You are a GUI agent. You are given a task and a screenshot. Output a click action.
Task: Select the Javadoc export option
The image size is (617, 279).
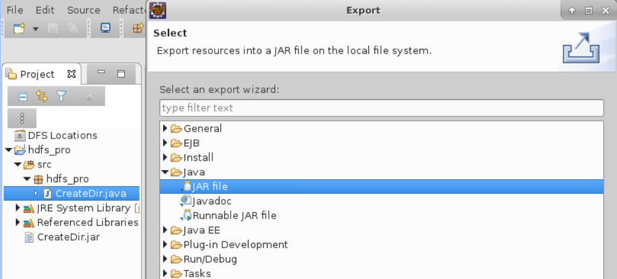coord(212,201)
